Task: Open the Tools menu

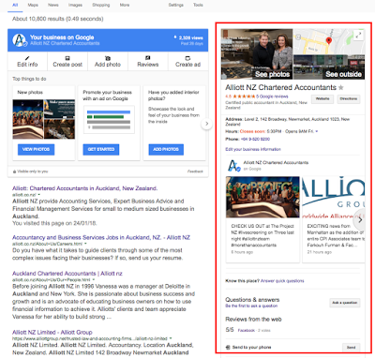Action: tap(198, 5)
